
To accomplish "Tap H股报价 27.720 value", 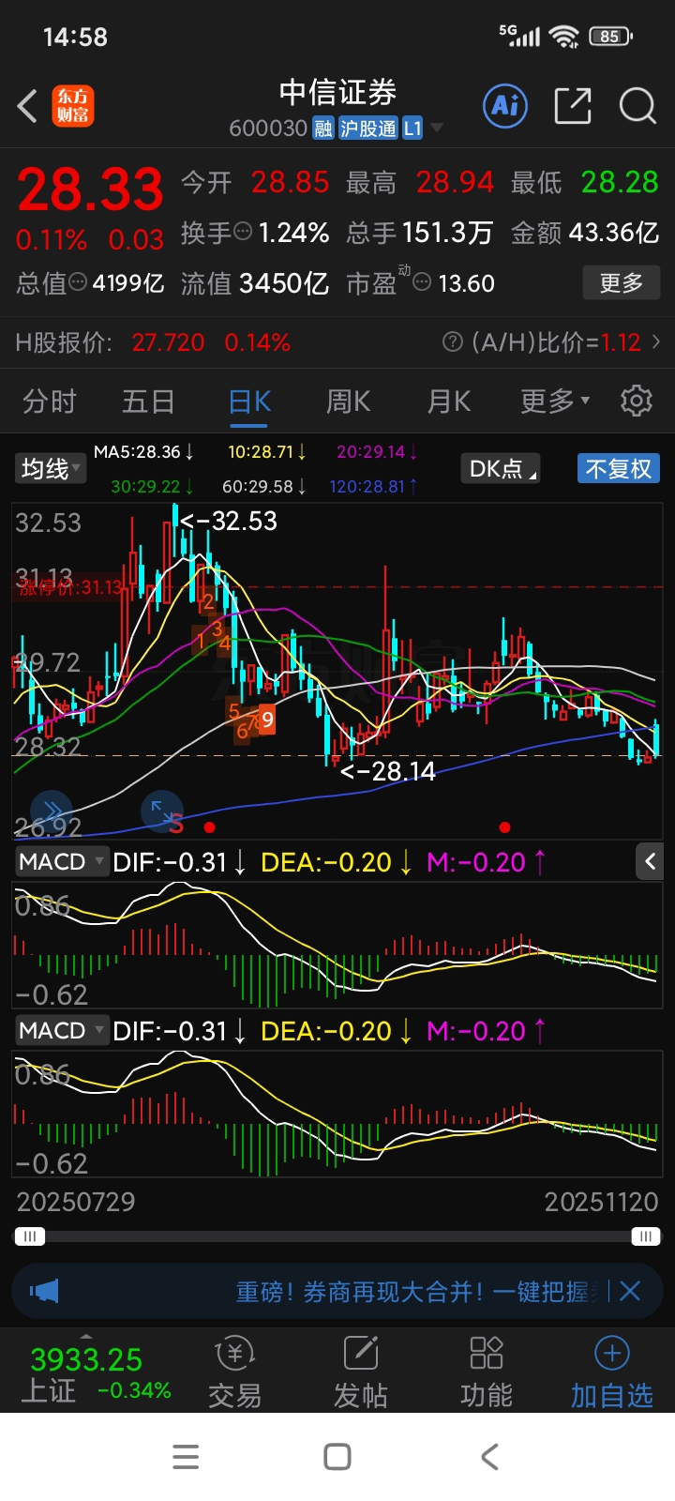I will coord(168,342).
